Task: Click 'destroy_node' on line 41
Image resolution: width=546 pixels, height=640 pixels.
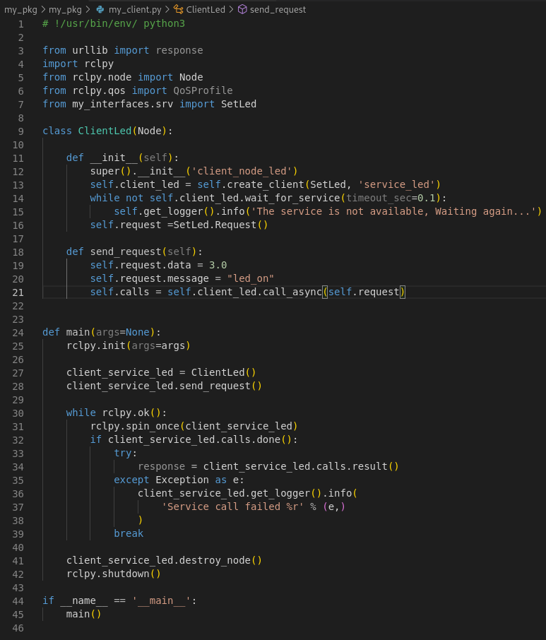Action: pyautogui.click(x=215, y=561)
